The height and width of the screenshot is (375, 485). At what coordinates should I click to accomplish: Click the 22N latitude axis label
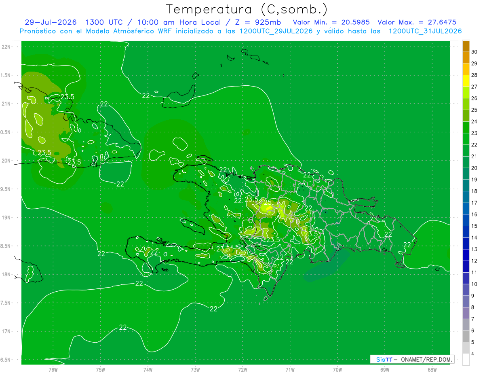pyautogui.click(x=6, y=47)
